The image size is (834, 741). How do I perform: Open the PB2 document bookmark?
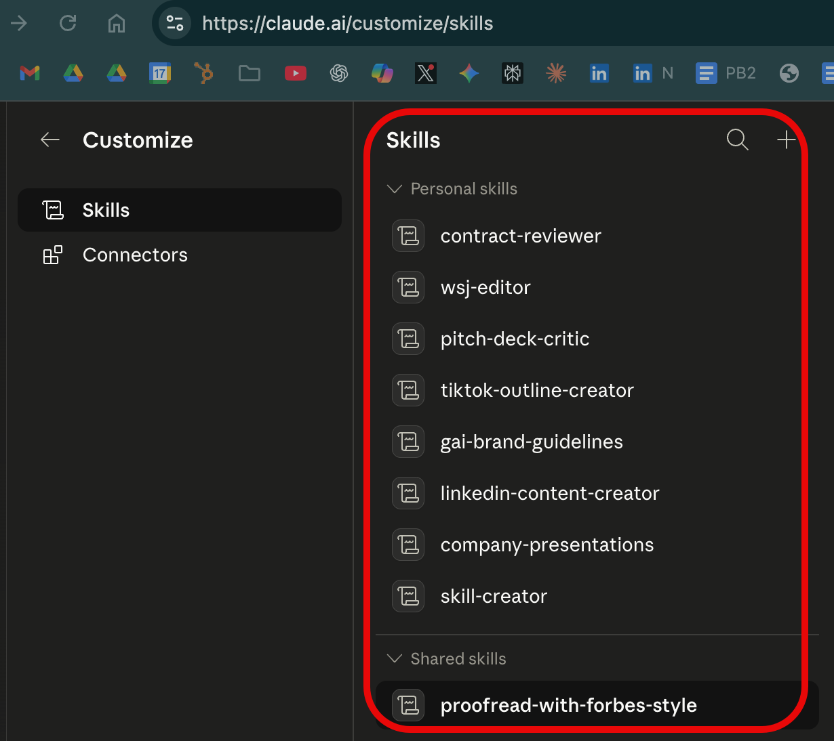[x=726, y=73]
